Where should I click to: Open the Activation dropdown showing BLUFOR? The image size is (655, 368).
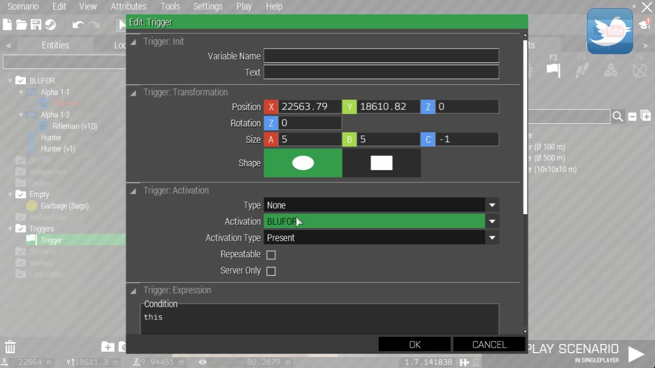click(381, 221)
